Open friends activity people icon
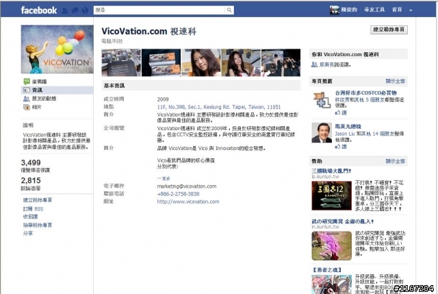Screen dimensions: 438x294 (x=26, y=99)
